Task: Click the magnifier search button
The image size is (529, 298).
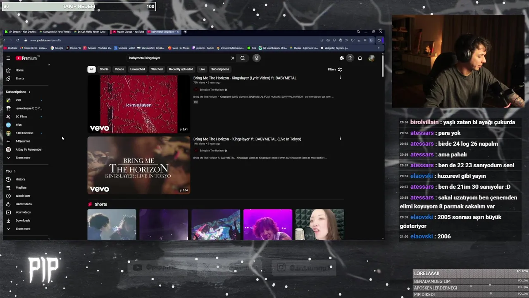Action: 243,58
